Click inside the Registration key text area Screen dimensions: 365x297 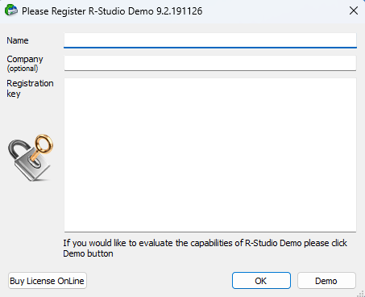[x=210, y=155]
